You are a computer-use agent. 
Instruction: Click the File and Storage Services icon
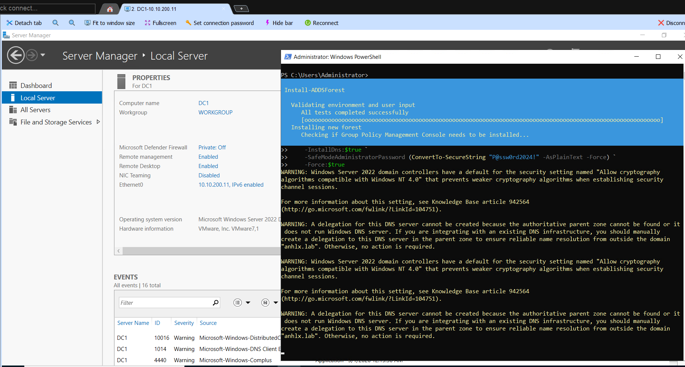(x=13, y=122)
